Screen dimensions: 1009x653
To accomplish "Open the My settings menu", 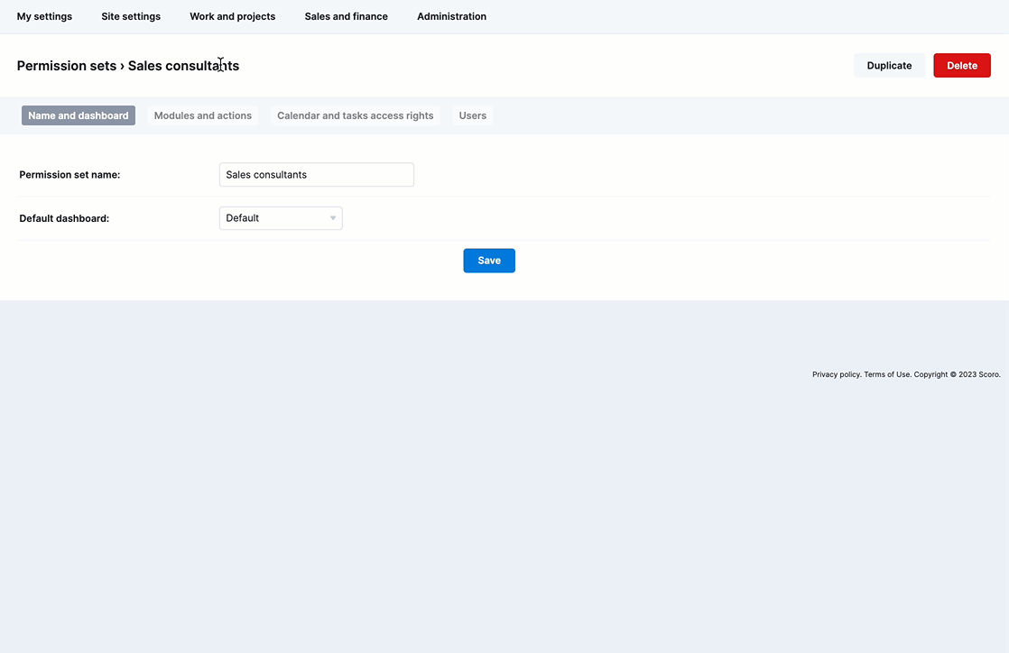I will [44, 16].
